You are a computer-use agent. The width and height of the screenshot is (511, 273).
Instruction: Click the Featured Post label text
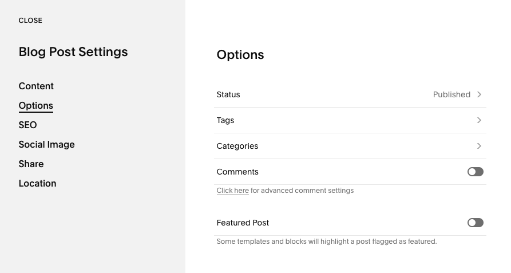243,223
